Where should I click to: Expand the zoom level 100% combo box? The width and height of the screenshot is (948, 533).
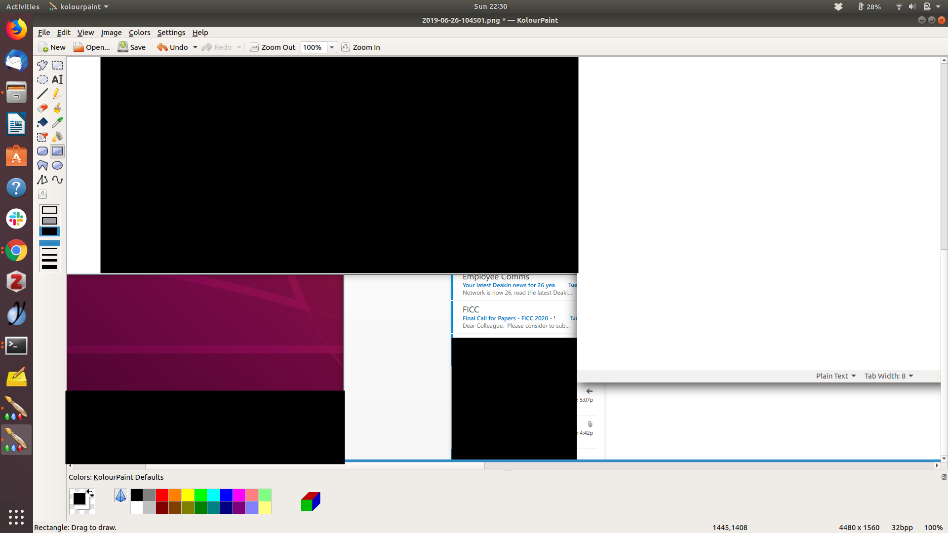(x=332, y=47)
